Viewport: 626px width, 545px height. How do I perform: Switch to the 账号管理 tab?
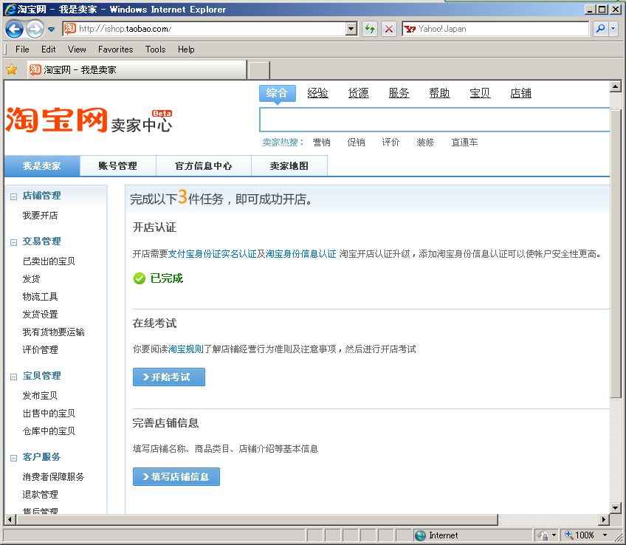pos(117,166)
